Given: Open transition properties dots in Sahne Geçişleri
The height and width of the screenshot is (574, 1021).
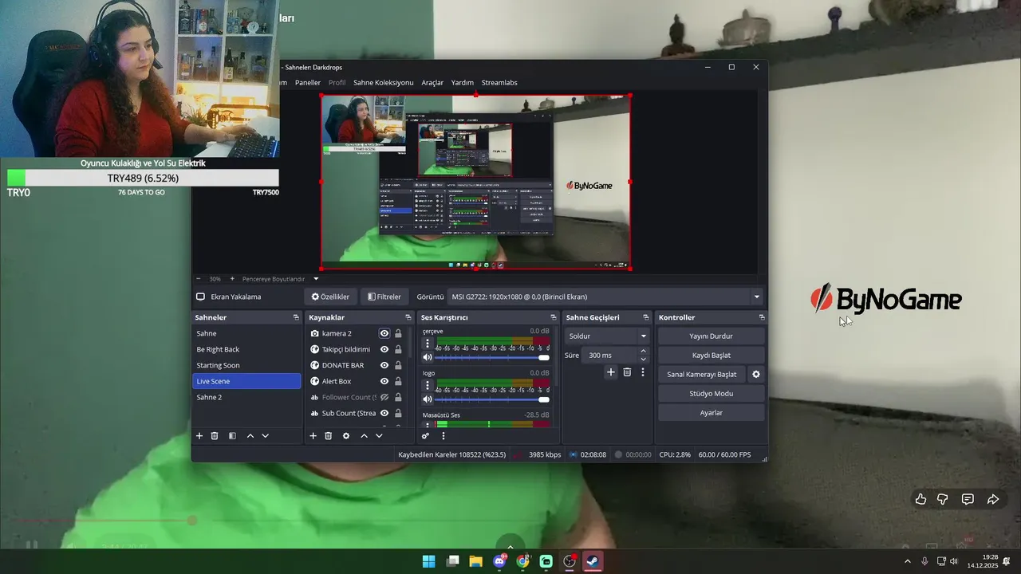Looking at the screenshot, I should pos(643,372).
